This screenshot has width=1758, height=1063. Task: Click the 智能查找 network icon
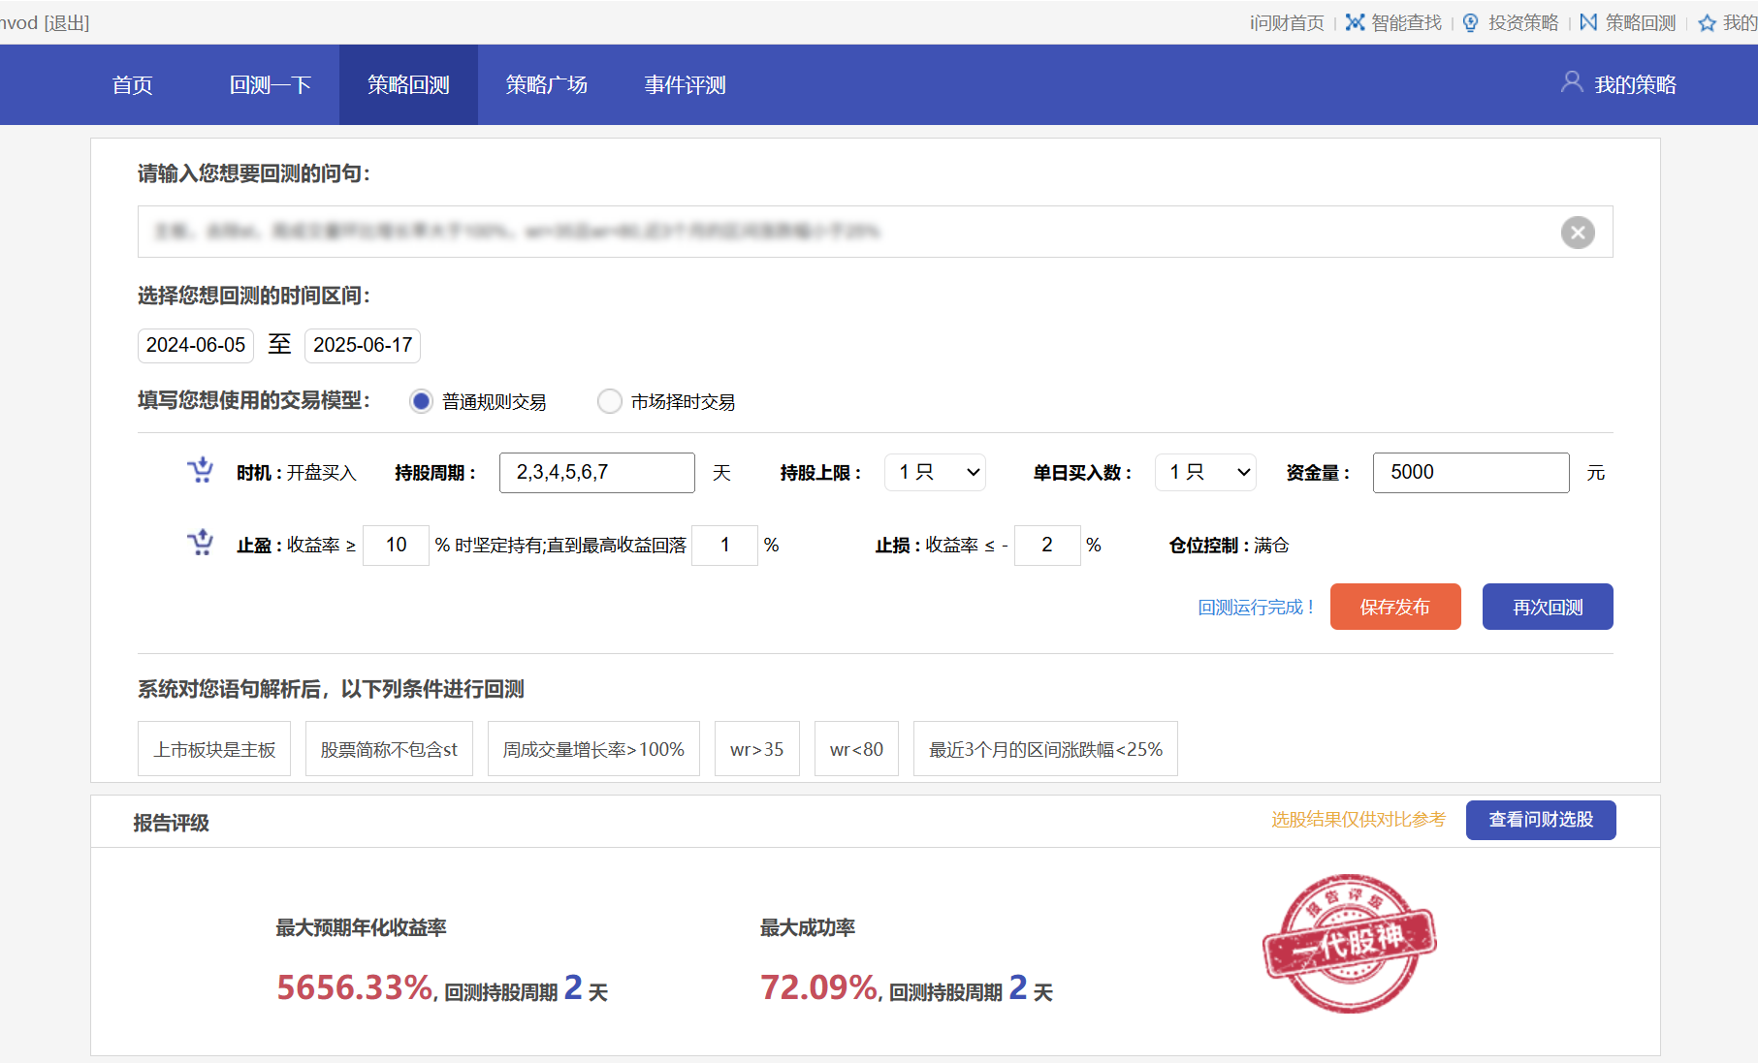(1355, 22)
